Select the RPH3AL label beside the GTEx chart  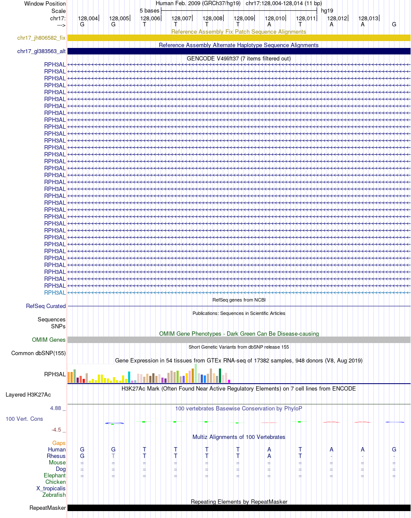click(55, 374)
